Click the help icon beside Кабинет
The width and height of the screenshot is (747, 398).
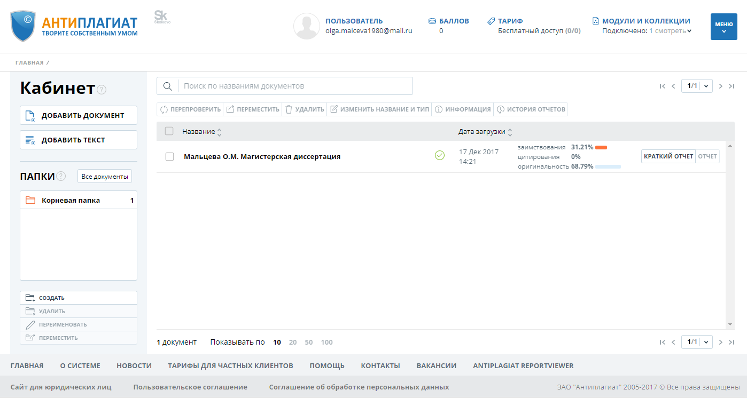(102, 90)
